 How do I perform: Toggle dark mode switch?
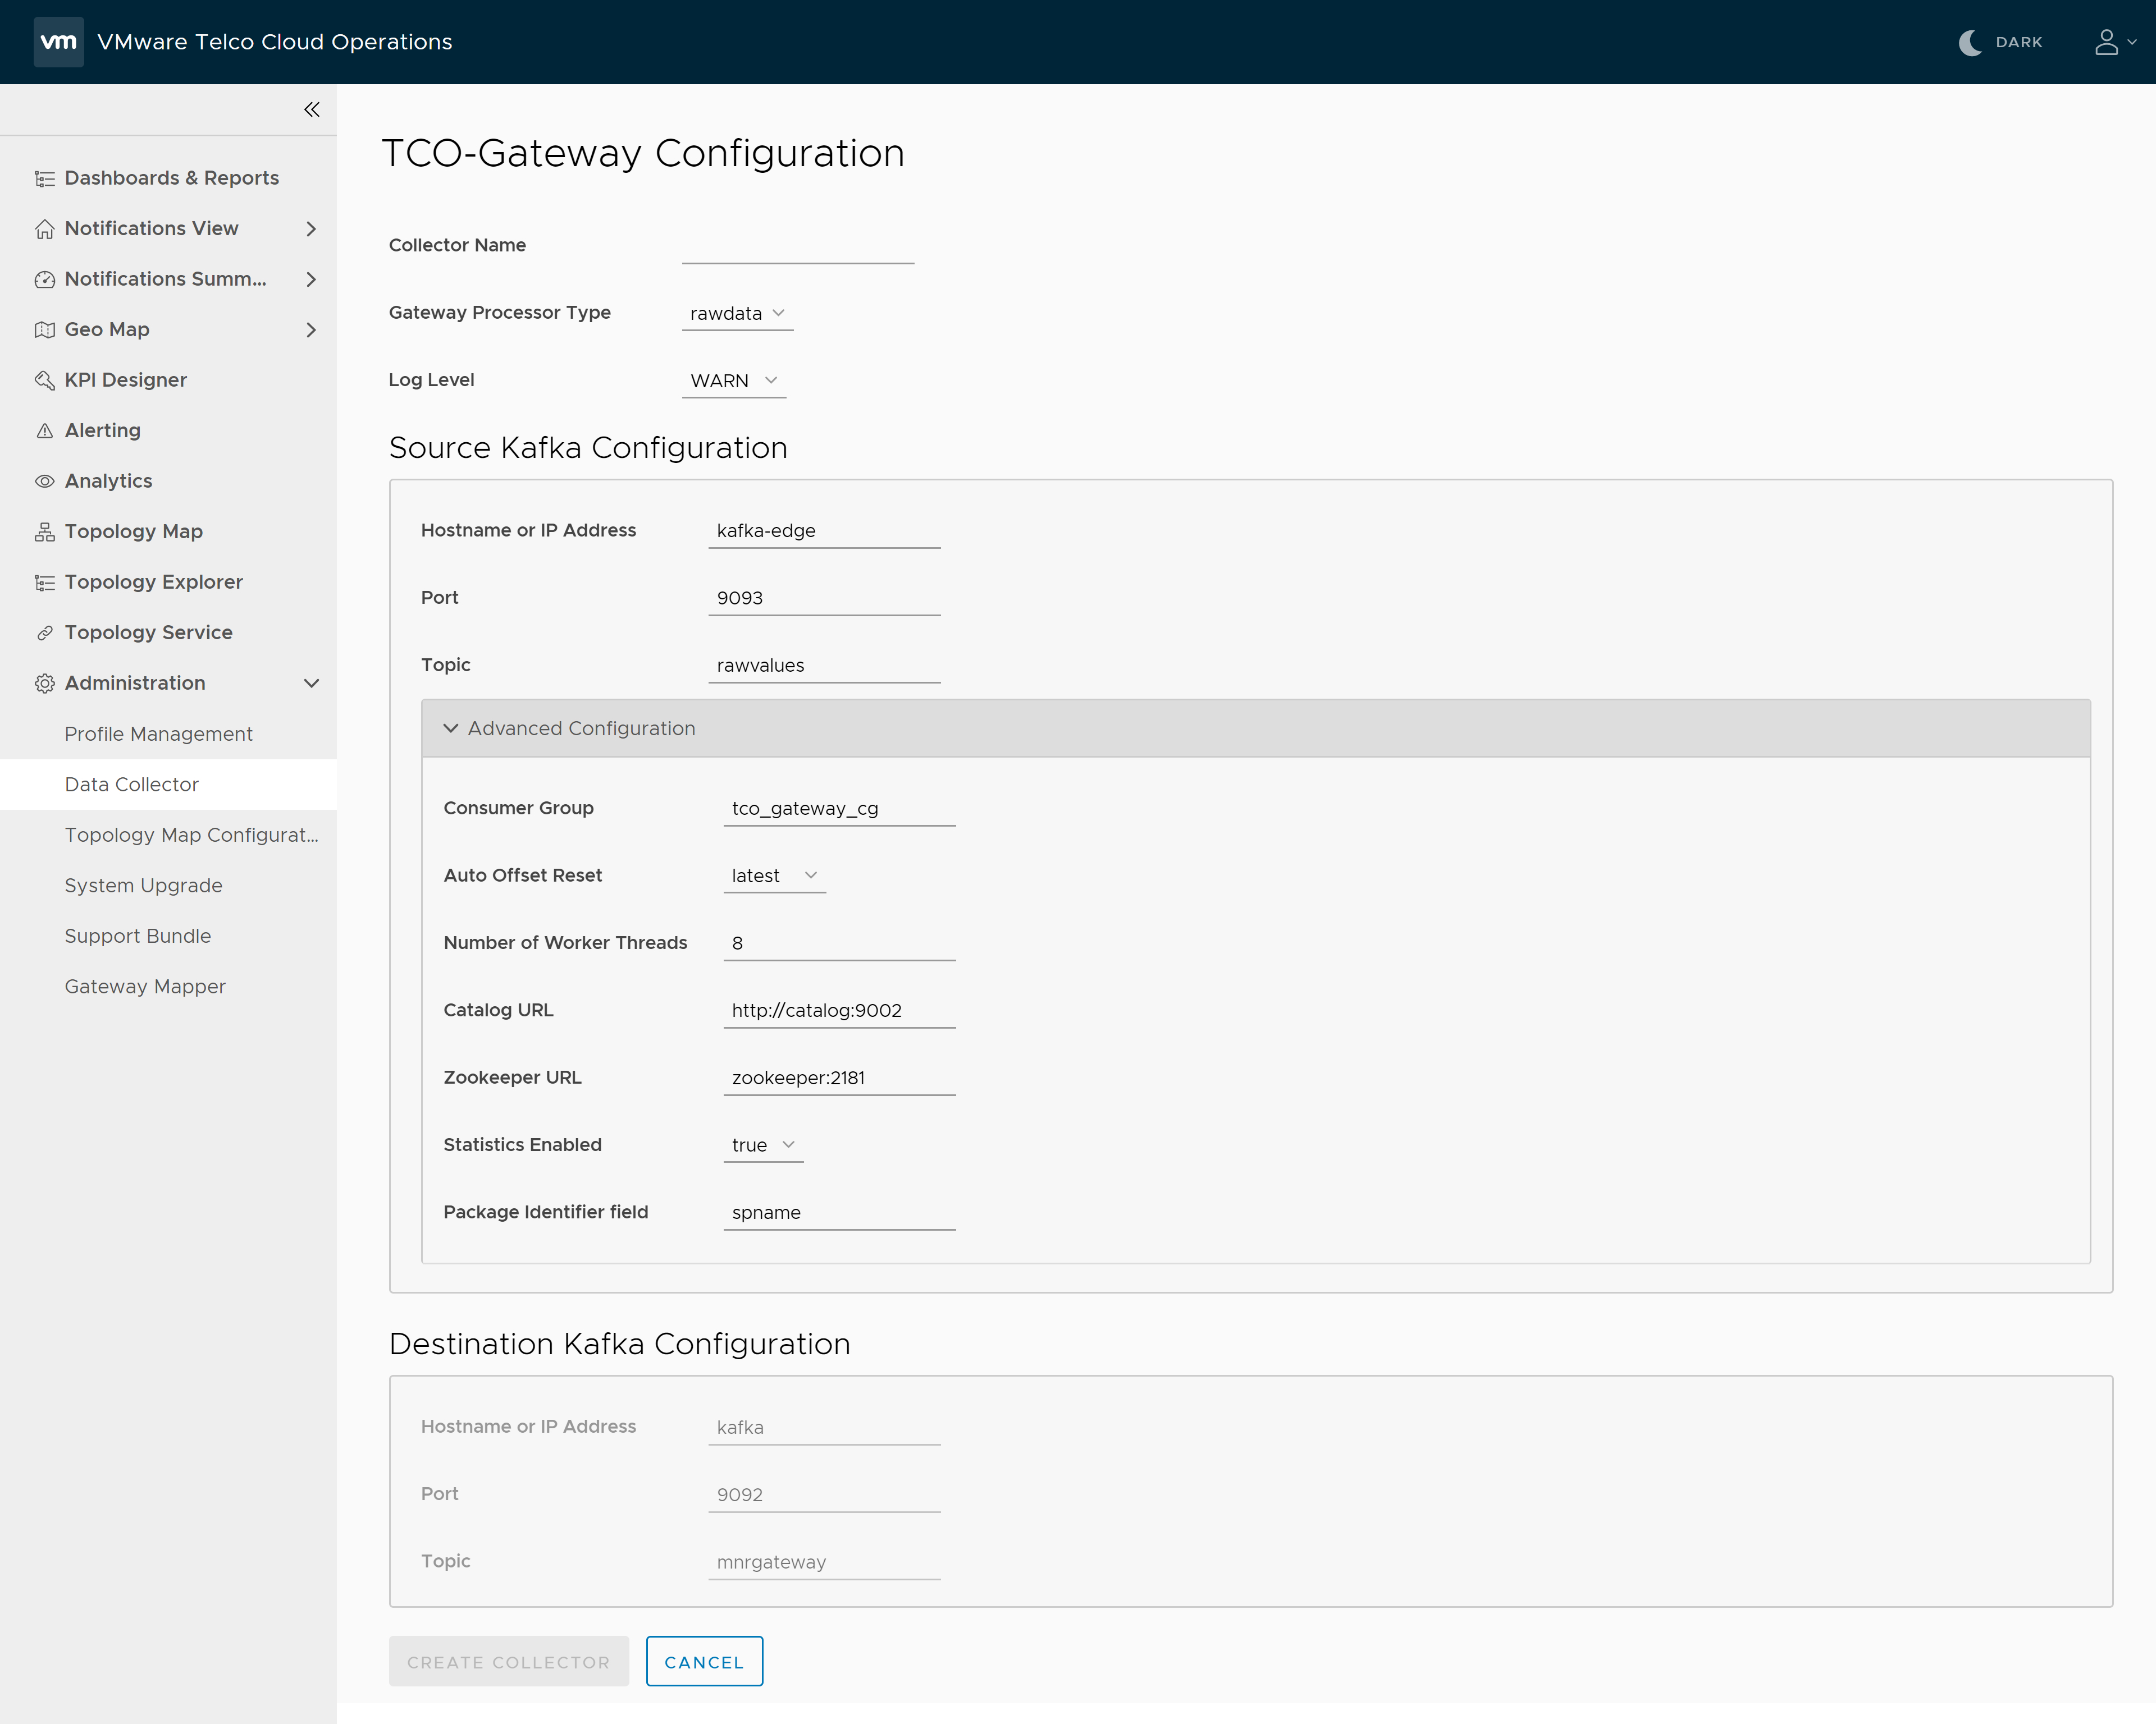point(1998,40)
